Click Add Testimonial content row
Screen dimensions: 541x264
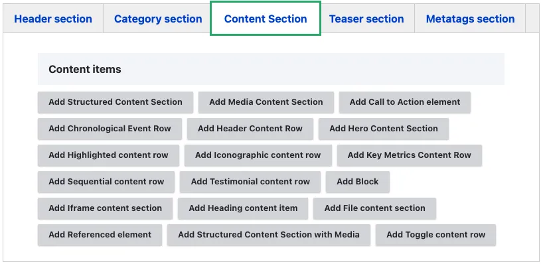point(250,182)
